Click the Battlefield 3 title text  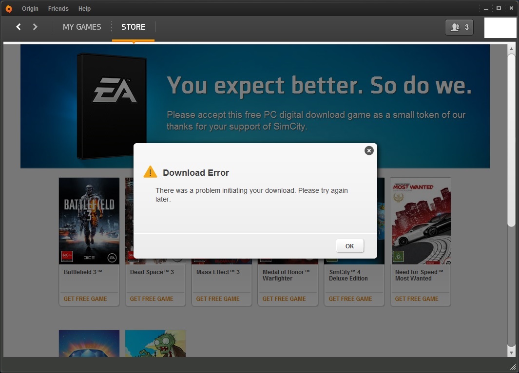[x=83, y=272]
